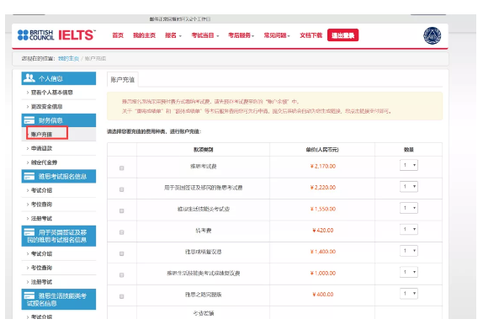The width and height of the screenshot is (483, 335).
Task: Open quantity dropdown in the ¥400.00 row
Action: coord(409,294)
